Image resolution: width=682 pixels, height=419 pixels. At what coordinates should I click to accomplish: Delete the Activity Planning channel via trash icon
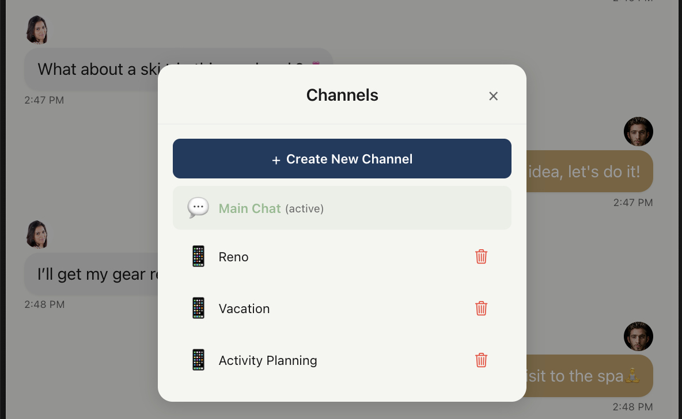click(x=481, y=360)
